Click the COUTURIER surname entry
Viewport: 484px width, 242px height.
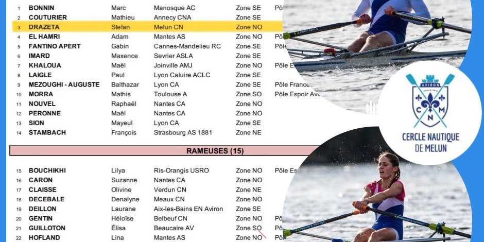48,18
